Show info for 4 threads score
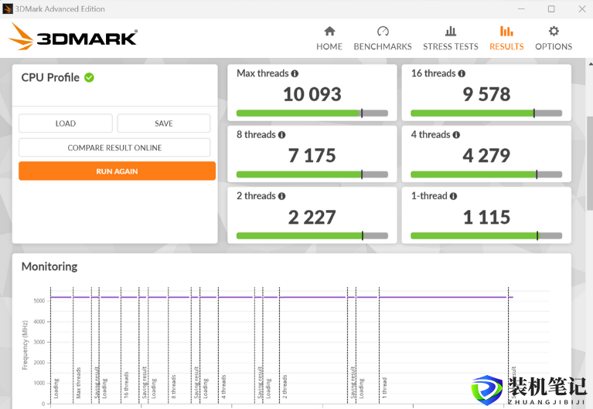This screenshot has height=409, width=593. pyautogui.click(x=456, y=135)
